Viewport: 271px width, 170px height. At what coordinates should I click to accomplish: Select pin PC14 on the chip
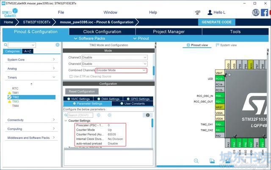coord(220,84)
